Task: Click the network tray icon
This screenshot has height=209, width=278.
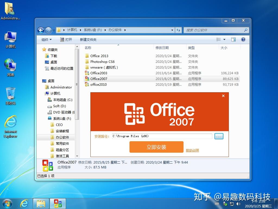Action: coord(232,204)
